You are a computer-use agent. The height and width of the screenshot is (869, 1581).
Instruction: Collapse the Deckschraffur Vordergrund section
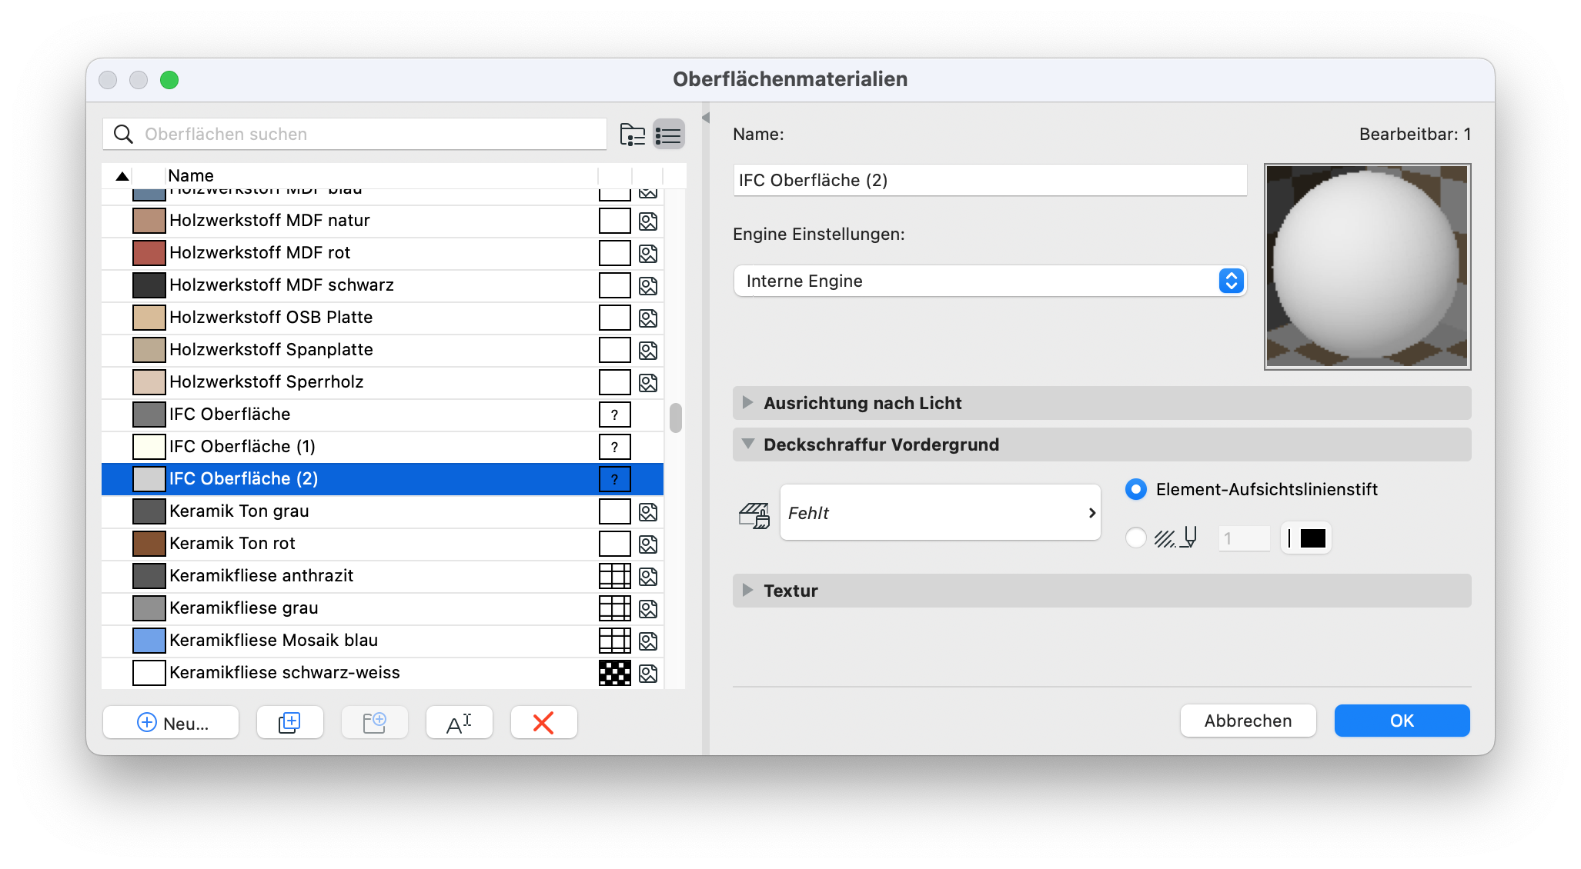747,444
